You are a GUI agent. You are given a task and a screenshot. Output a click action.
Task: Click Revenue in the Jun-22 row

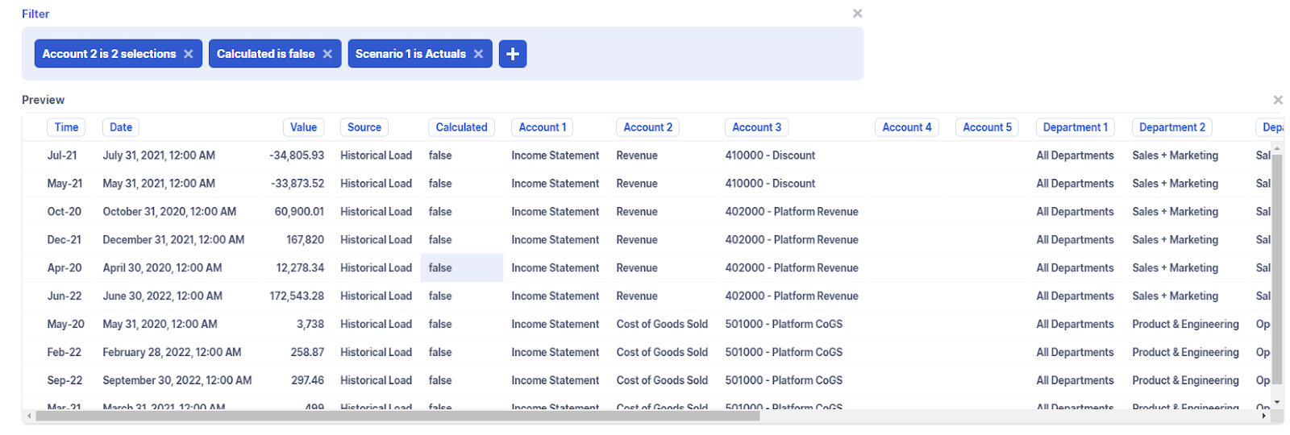pyautogui.click(x=637, y=296)
